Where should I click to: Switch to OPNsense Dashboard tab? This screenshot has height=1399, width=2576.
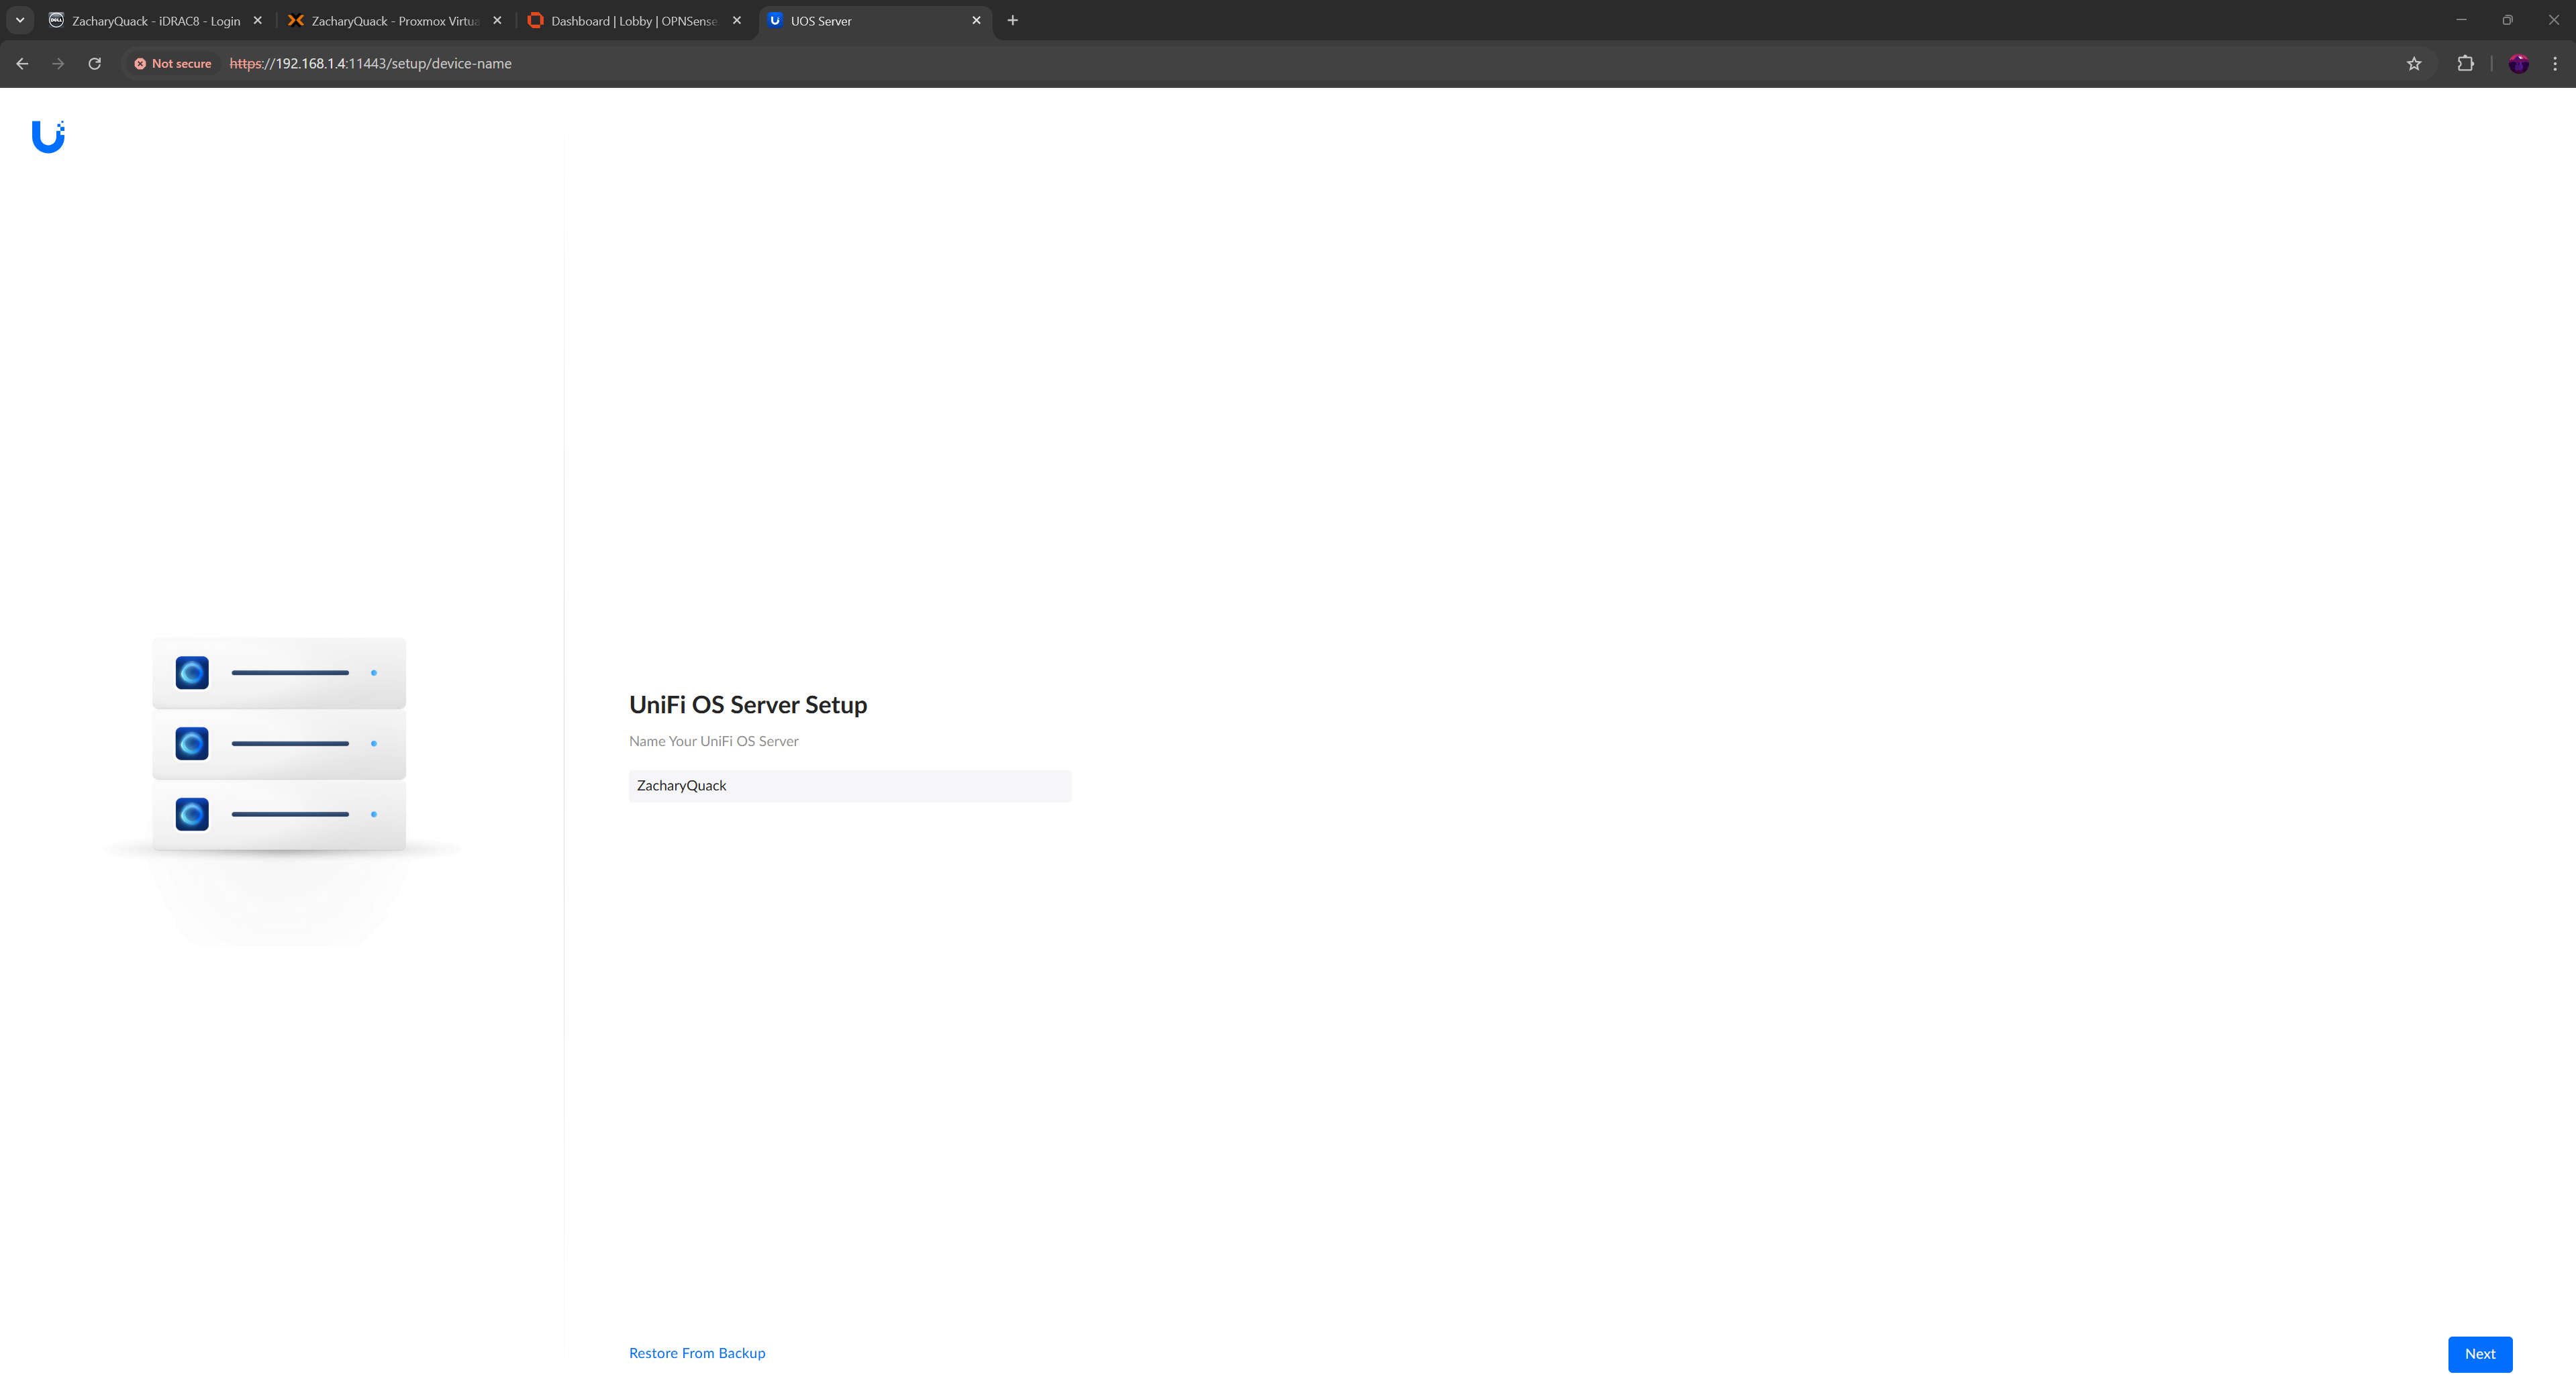633,20
